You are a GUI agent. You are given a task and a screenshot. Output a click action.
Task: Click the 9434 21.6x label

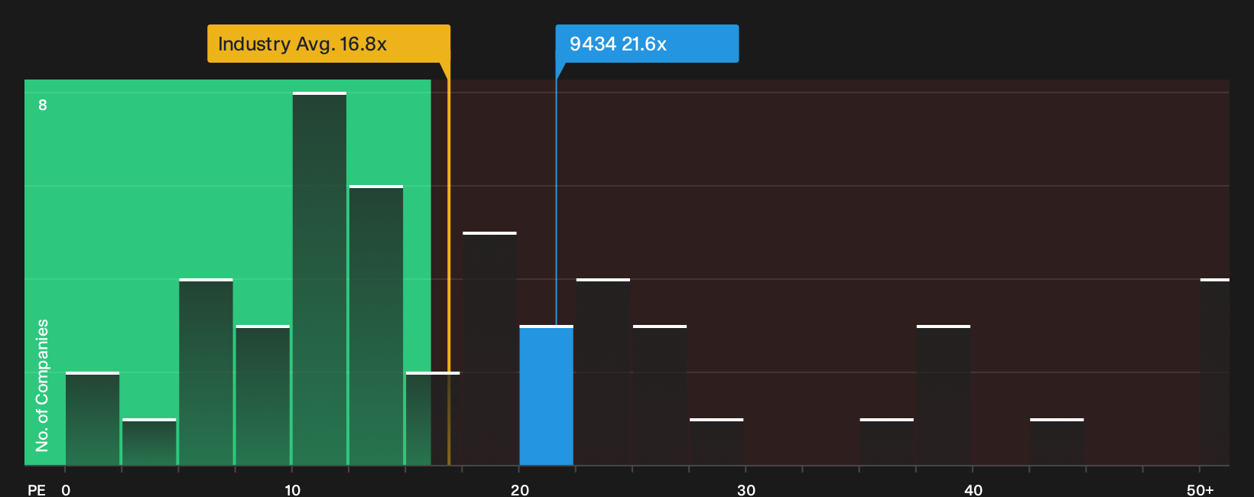[x=647, y=44]
